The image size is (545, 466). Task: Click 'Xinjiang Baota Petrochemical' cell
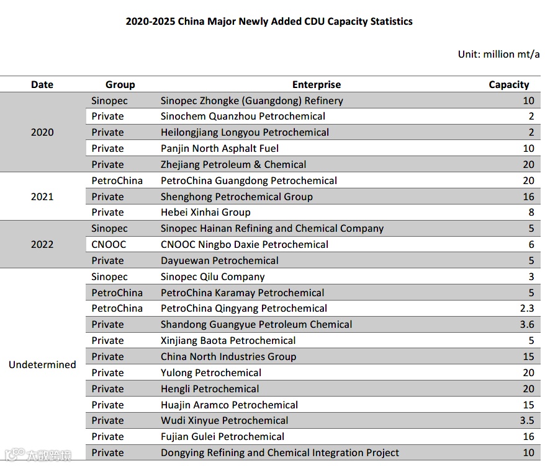pos(228,341)
